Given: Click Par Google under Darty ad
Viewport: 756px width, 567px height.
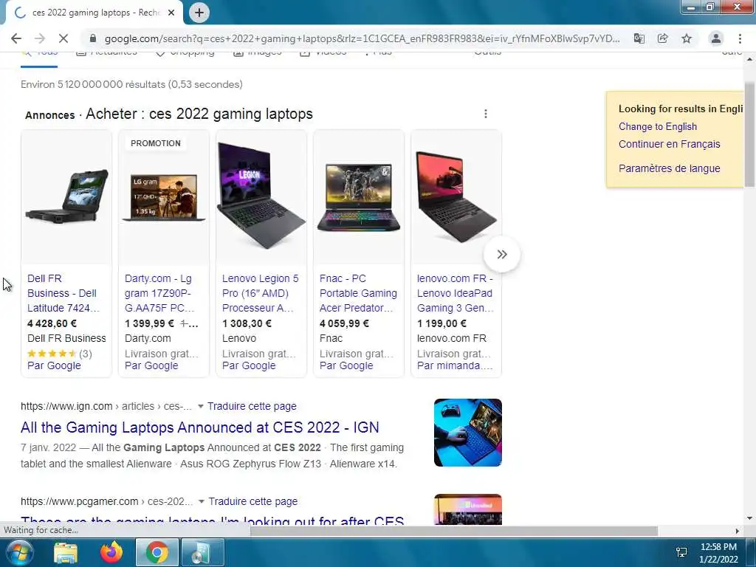Looking at the screenshot, I should tap(151, 366).
